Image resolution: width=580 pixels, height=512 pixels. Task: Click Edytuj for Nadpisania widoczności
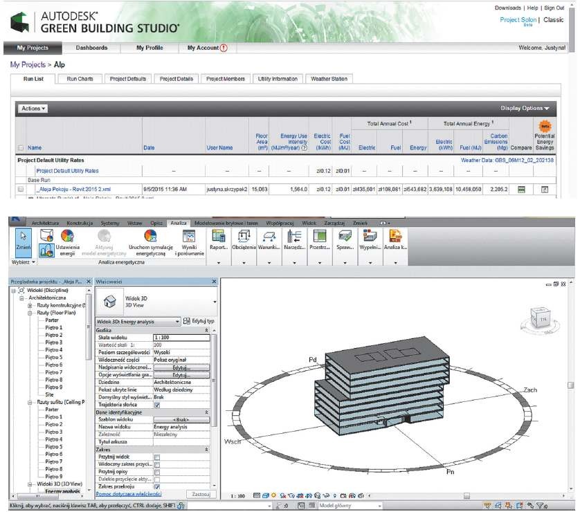(181, 368)
